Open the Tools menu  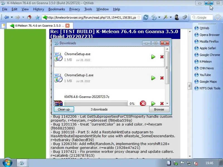coord(88,9)
